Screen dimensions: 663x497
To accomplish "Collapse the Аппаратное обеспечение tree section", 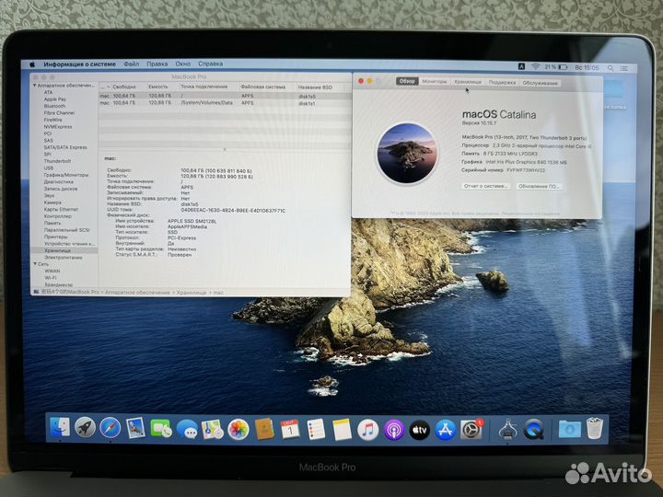I will 35,86.
